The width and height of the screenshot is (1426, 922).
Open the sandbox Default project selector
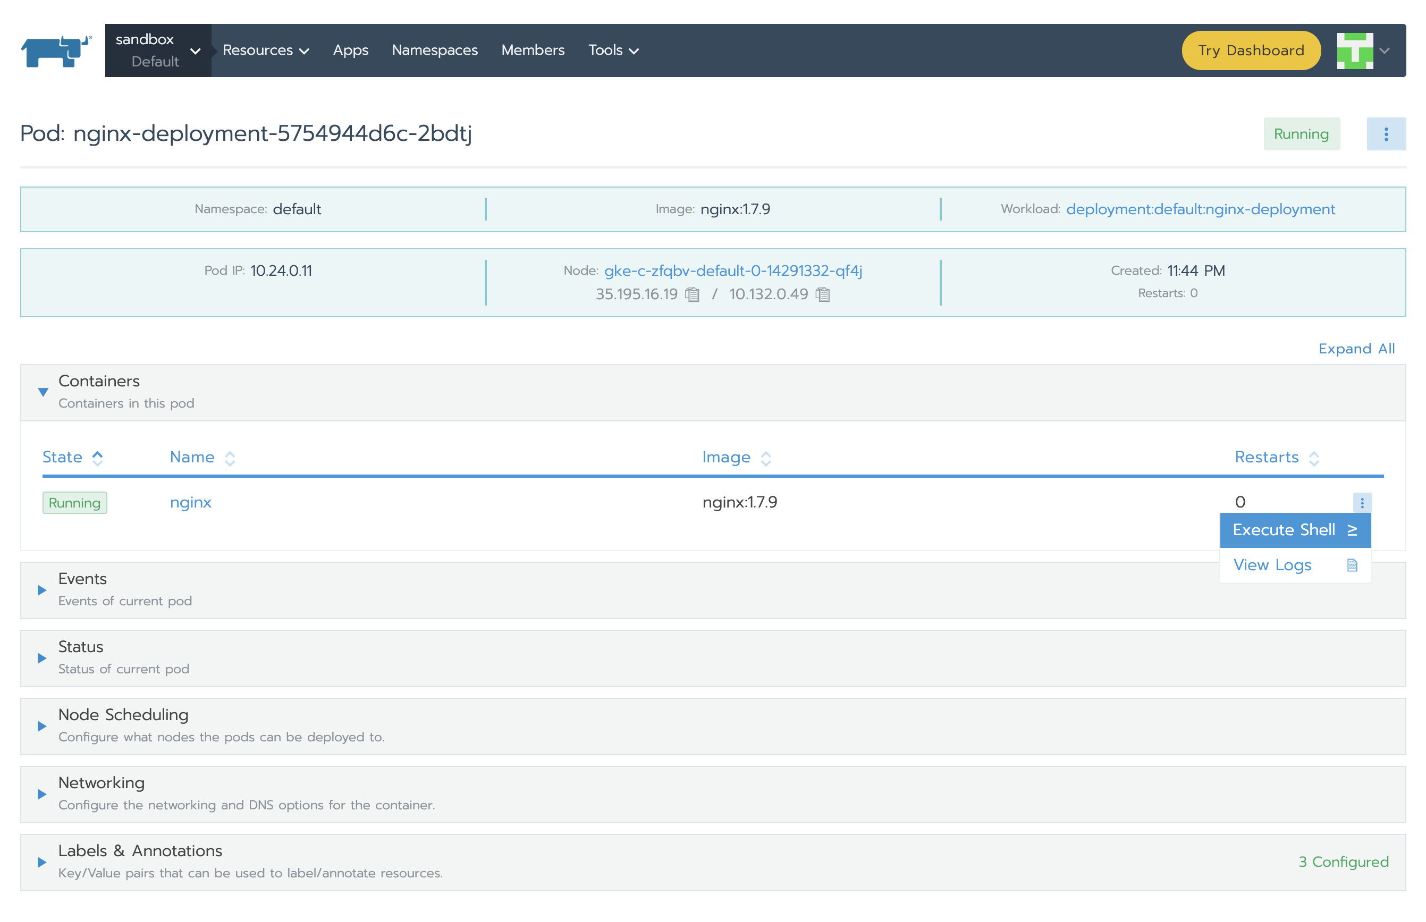pyautogui.click(x=157, y=50)
